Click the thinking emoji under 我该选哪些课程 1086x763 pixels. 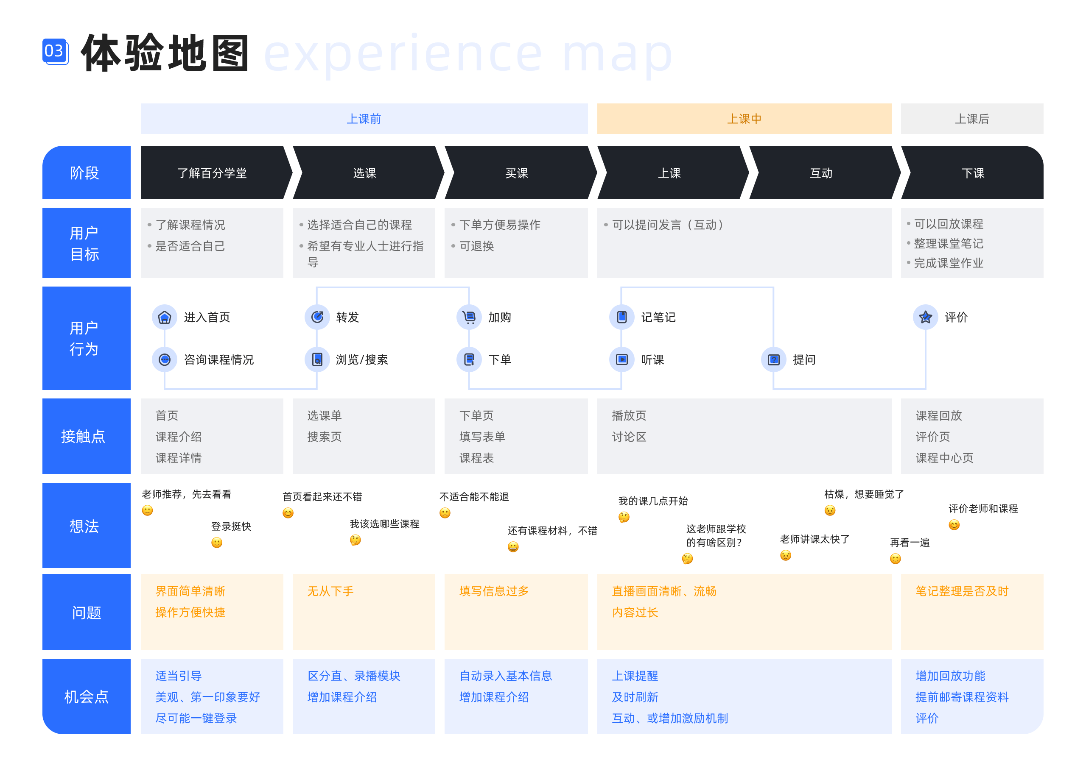[355, 540]
